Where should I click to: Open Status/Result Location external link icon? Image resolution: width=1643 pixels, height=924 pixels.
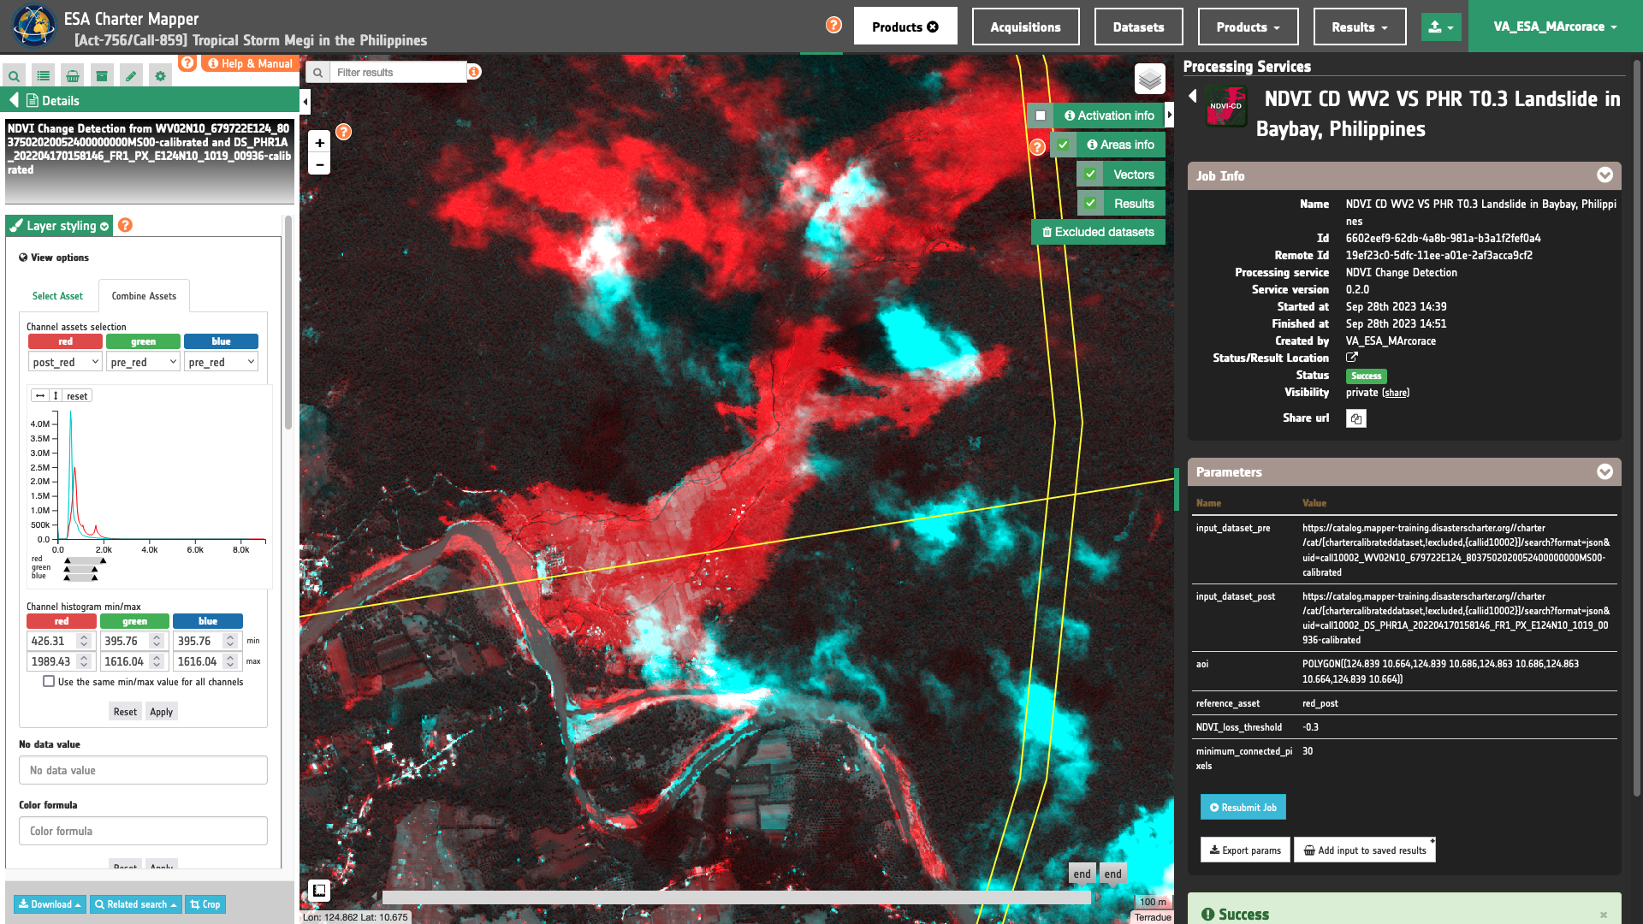click(1352, 358)
